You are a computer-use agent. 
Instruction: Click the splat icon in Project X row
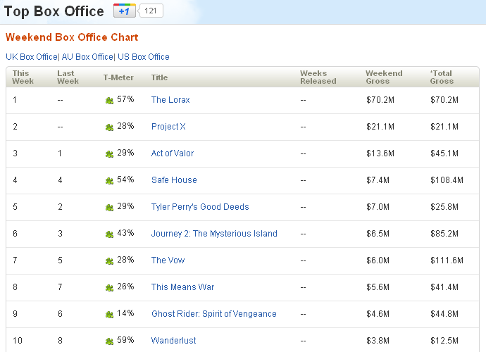(109, 127)
